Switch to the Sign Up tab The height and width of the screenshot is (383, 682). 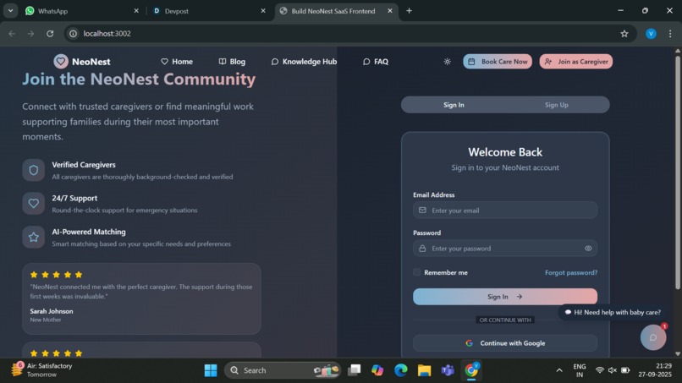pyautogui.click(x=556, y=105)
